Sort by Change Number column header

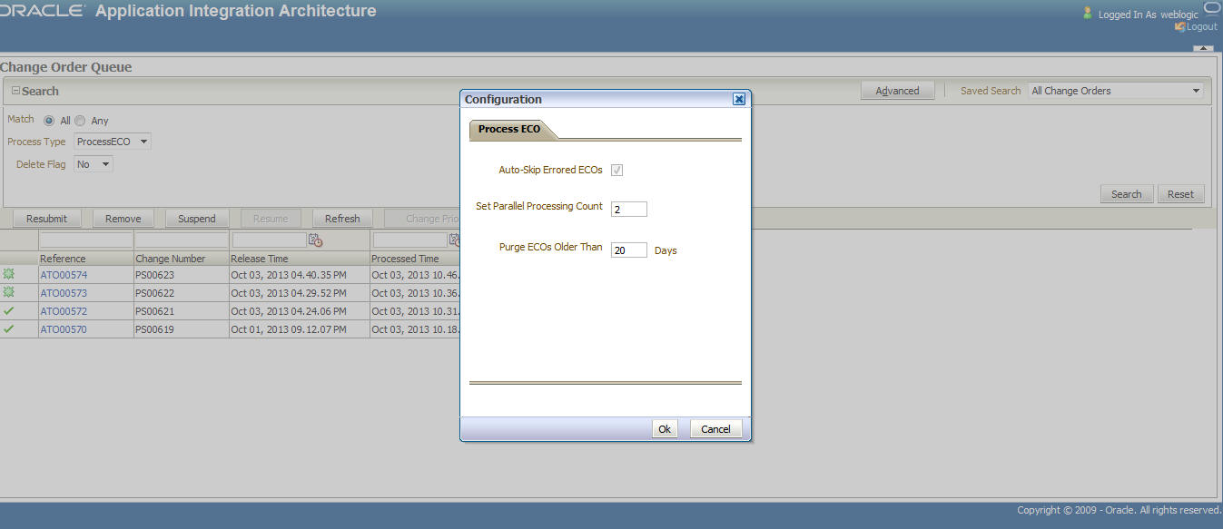coord(171,259)
